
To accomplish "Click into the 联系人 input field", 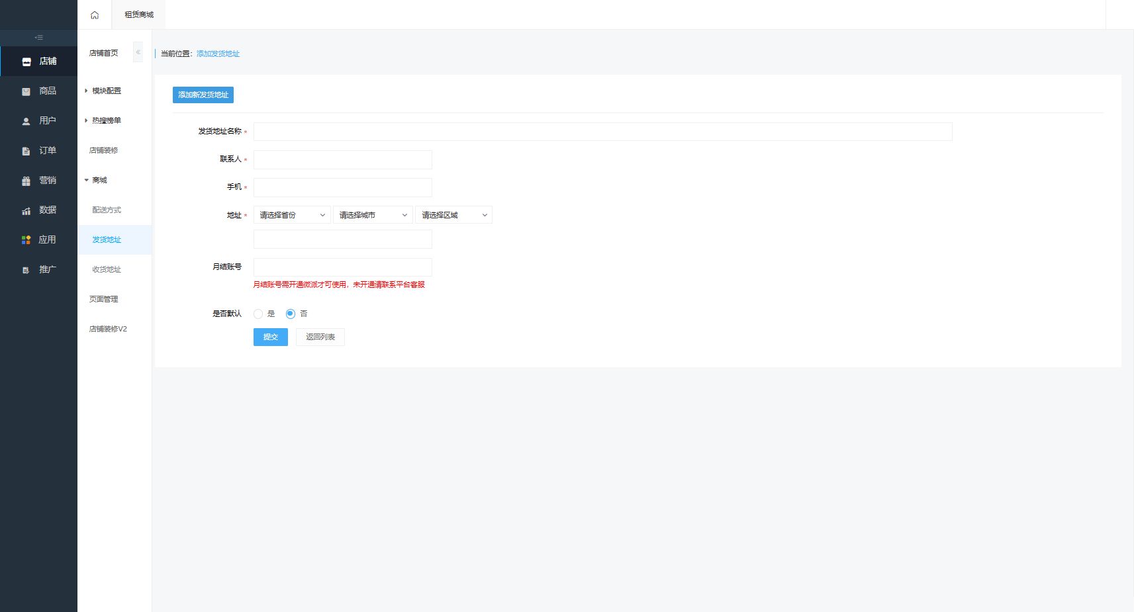I will coord(343,159).
